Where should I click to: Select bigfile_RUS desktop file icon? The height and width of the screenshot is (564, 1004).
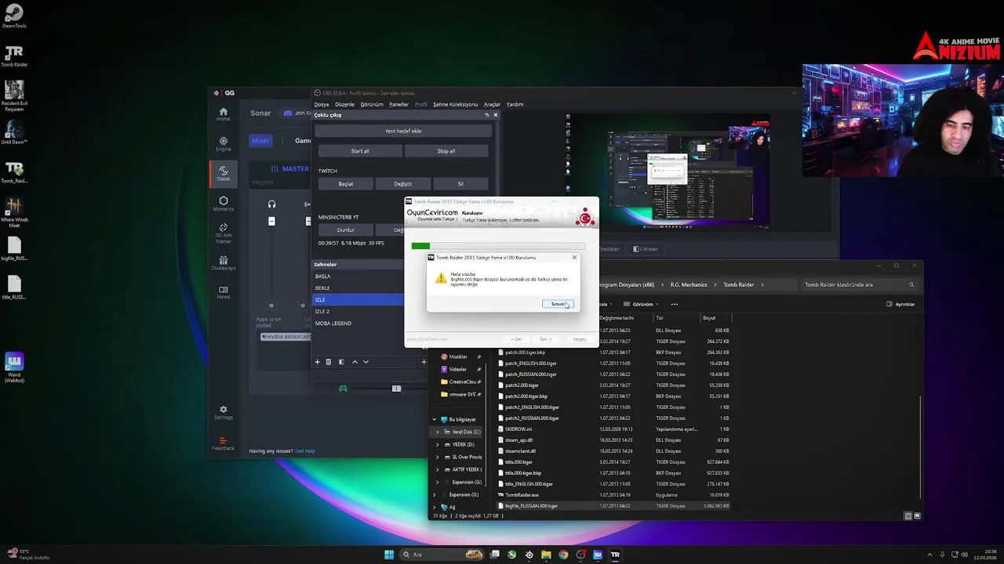[x=14, y=249]
